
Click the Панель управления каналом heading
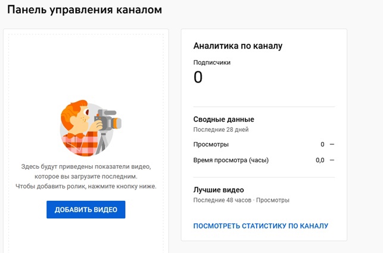pyautogui.click(x=84, y=10)
